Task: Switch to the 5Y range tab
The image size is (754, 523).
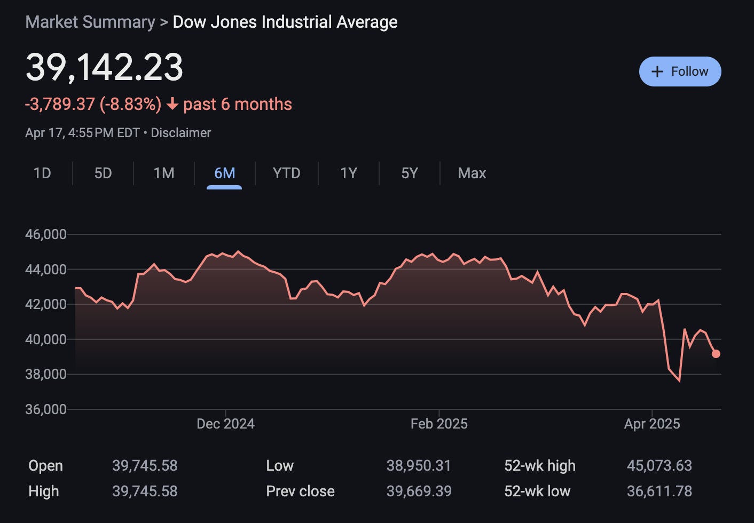Action: click(x=410, y=173)
